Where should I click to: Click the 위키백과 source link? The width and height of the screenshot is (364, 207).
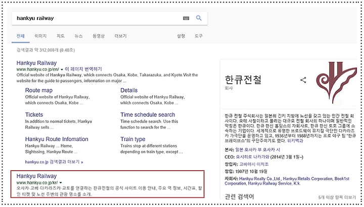point(295,141)
